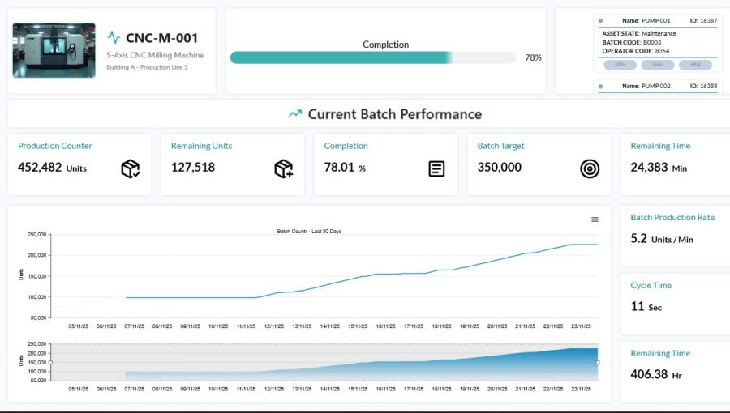
Task: Click the left handle of chart range selector
Action: pyautogui.click(x=50, y=362)
